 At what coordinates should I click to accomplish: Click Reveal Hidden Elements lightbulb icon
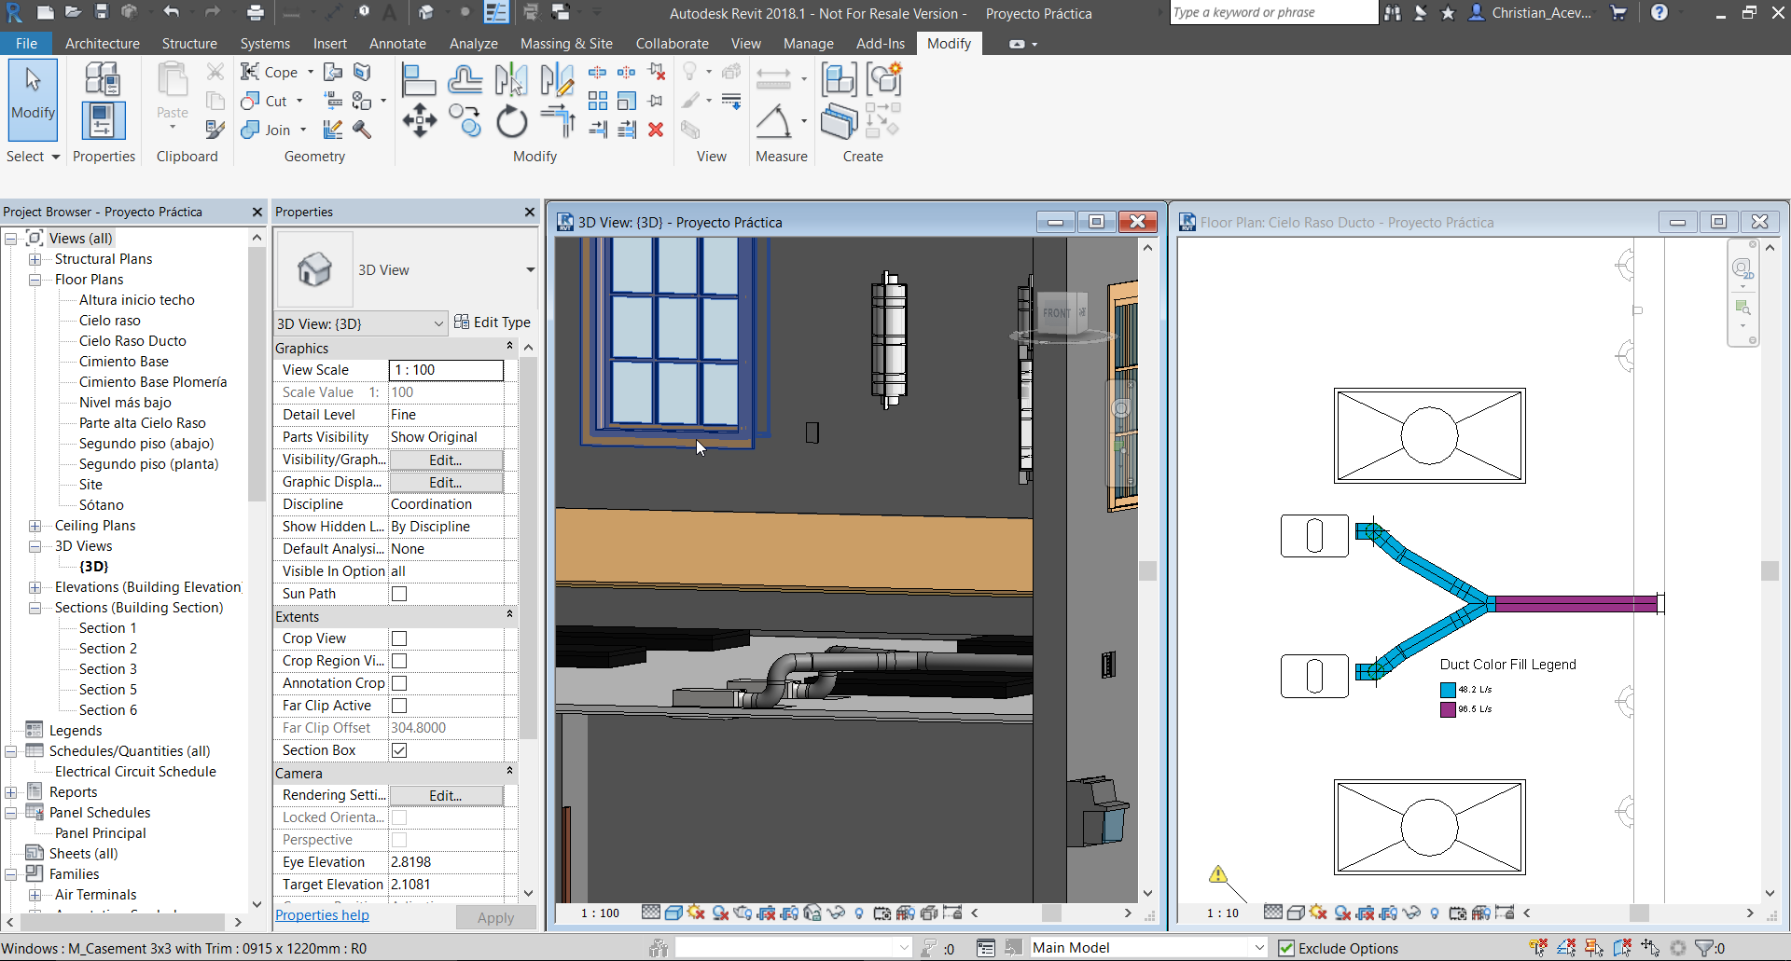[859, 913]
